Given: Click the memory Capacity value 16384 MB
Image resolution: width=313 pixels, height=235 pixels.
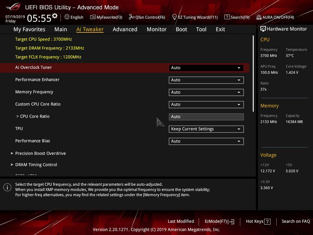Looking at the screenshot, I should pos(294,122).
